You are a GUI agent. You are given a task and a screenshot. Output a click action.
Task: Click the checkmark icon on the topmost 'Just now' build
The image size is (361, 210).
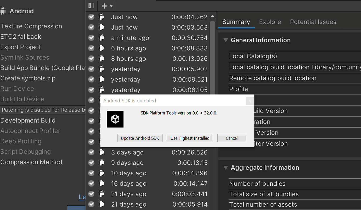point(91,17)
